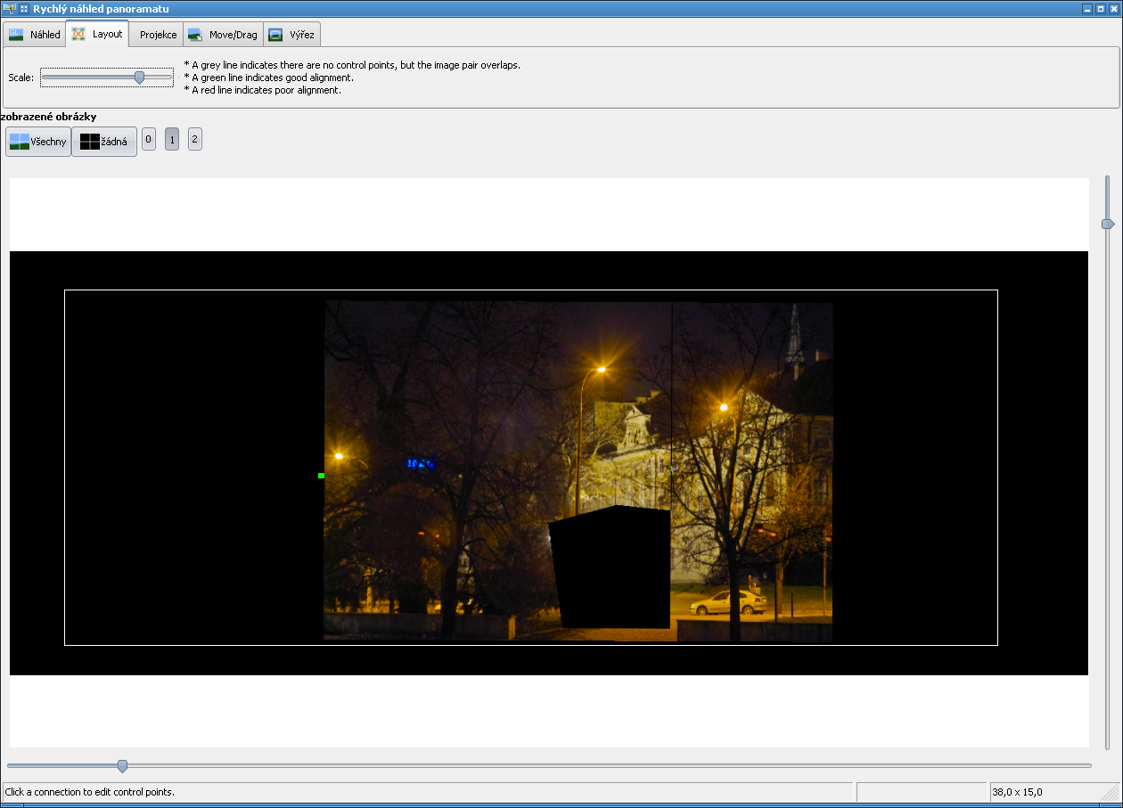Toggle visibility of image 0
The width and height of the screenshot is (1123, 808).
(x=149, y=139)
